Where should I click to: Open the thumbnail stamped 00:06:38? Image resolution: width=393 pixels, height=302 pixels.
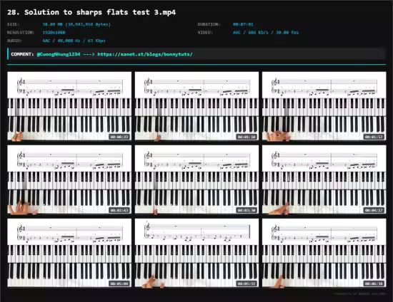click(324, 253)
